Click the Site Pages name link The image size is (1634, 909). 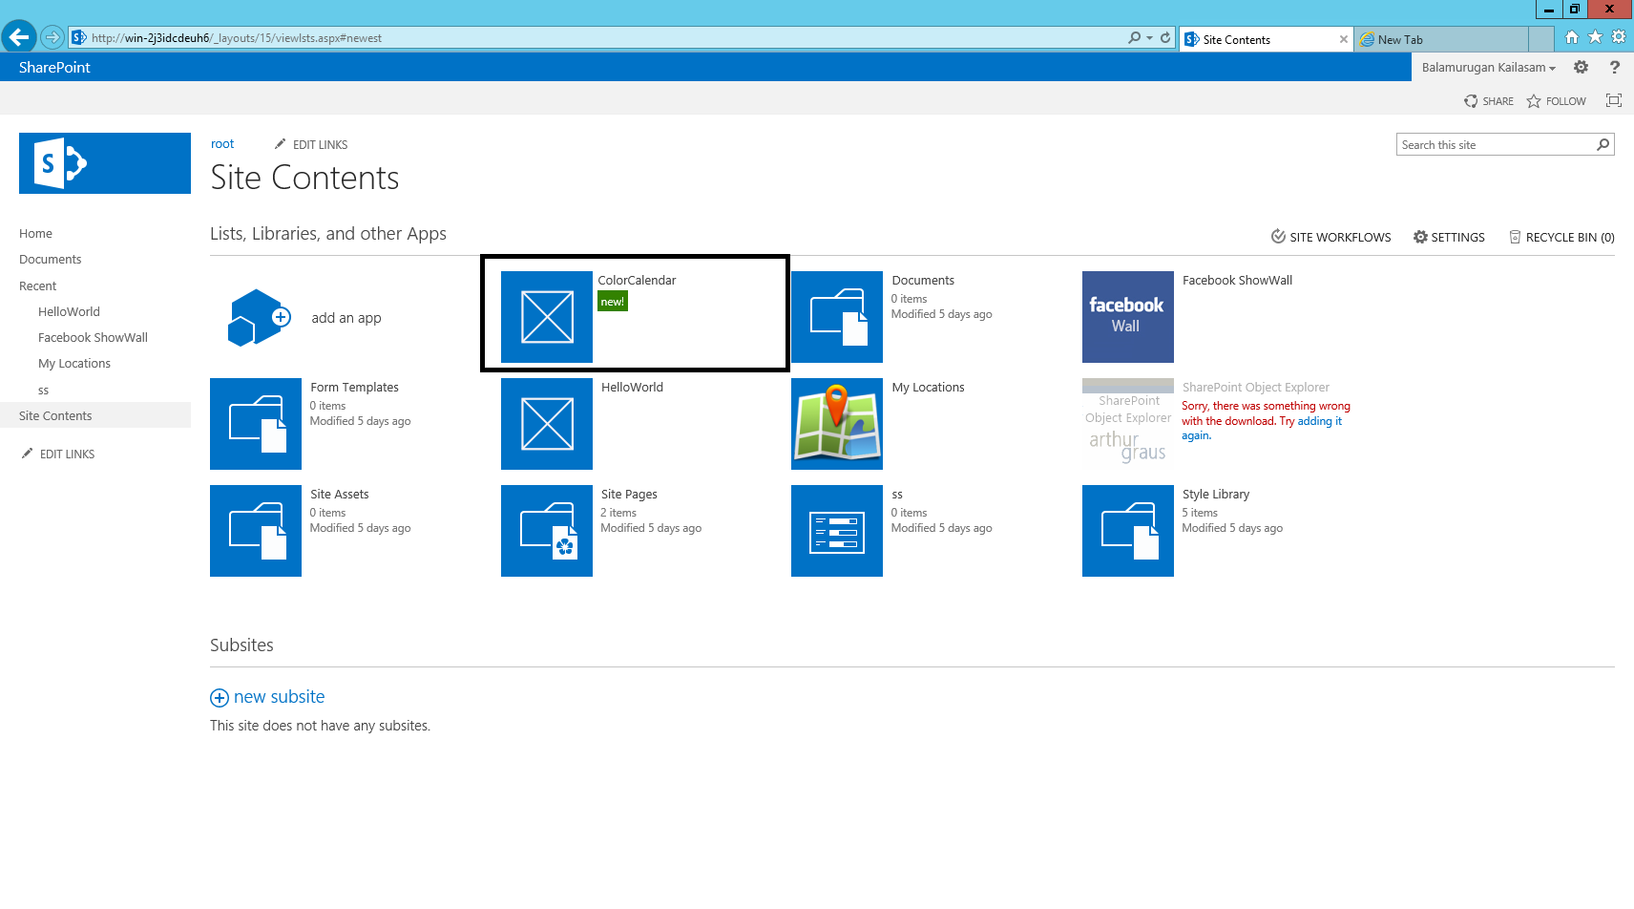(x=629, y=494)
